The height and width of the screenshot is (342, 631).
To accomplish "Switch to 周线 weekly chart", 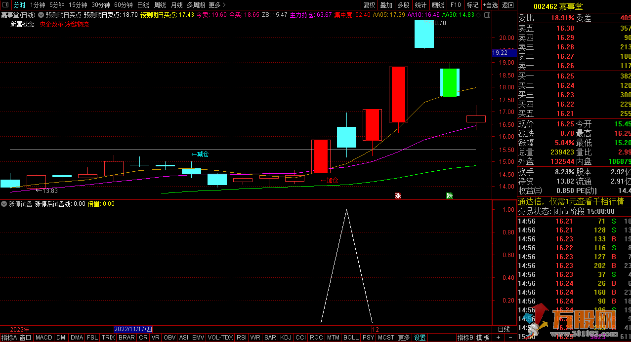I will 160,5.
